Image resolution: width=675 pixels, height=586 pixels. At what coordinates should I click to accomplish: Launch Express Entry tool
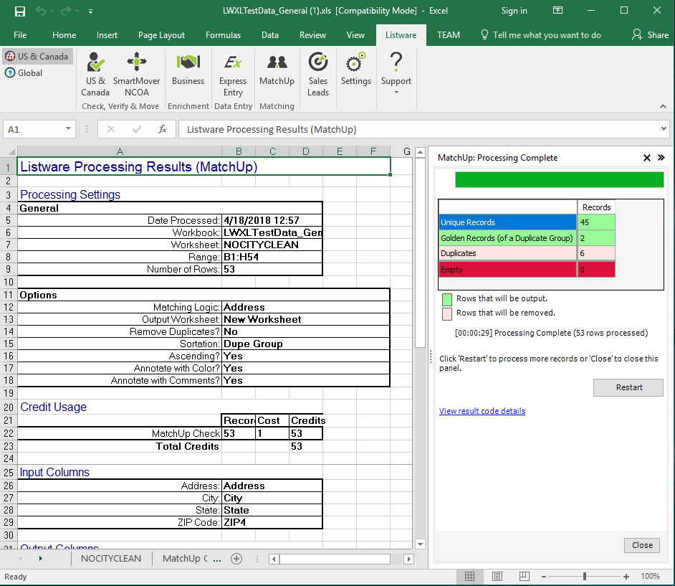pyautogui.click(x=233, y=74)
